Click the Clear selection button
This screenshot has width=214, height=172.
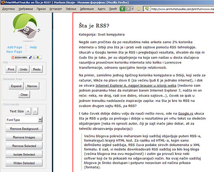24,95
